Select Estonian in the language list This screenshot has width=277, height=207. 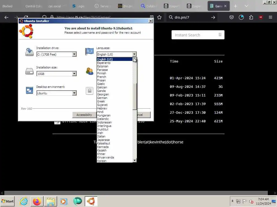pyautogui.click(x=103, y=66)
